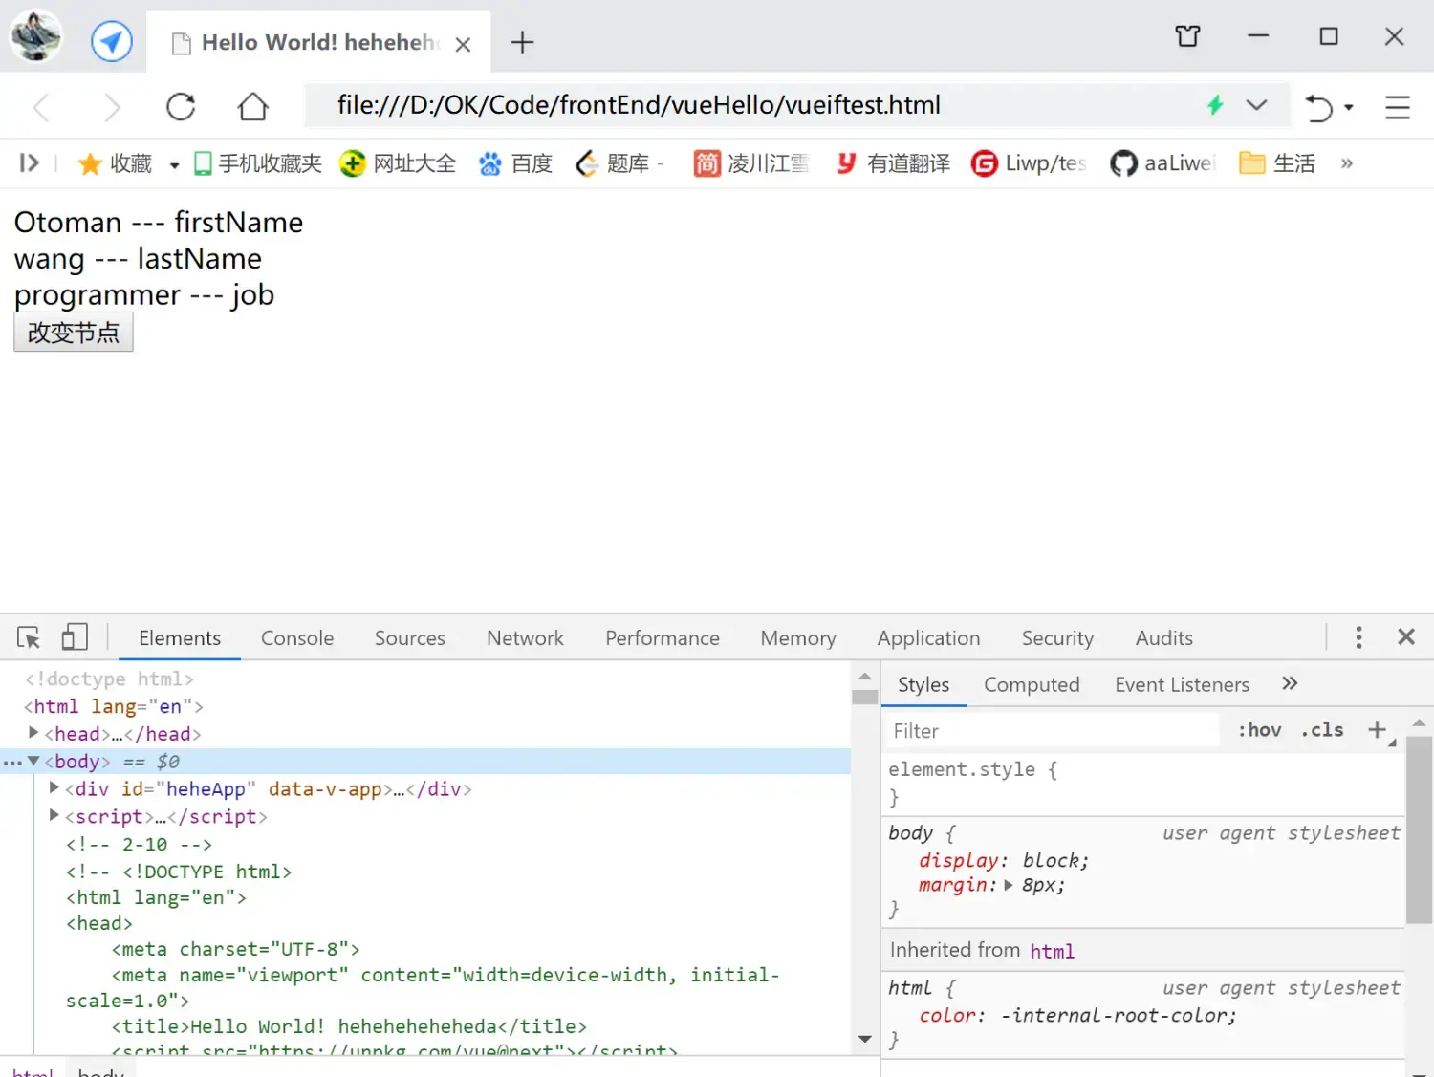Reload the current page
This screenshot has height=1077, width=1434.
click(x=181, y=106)
